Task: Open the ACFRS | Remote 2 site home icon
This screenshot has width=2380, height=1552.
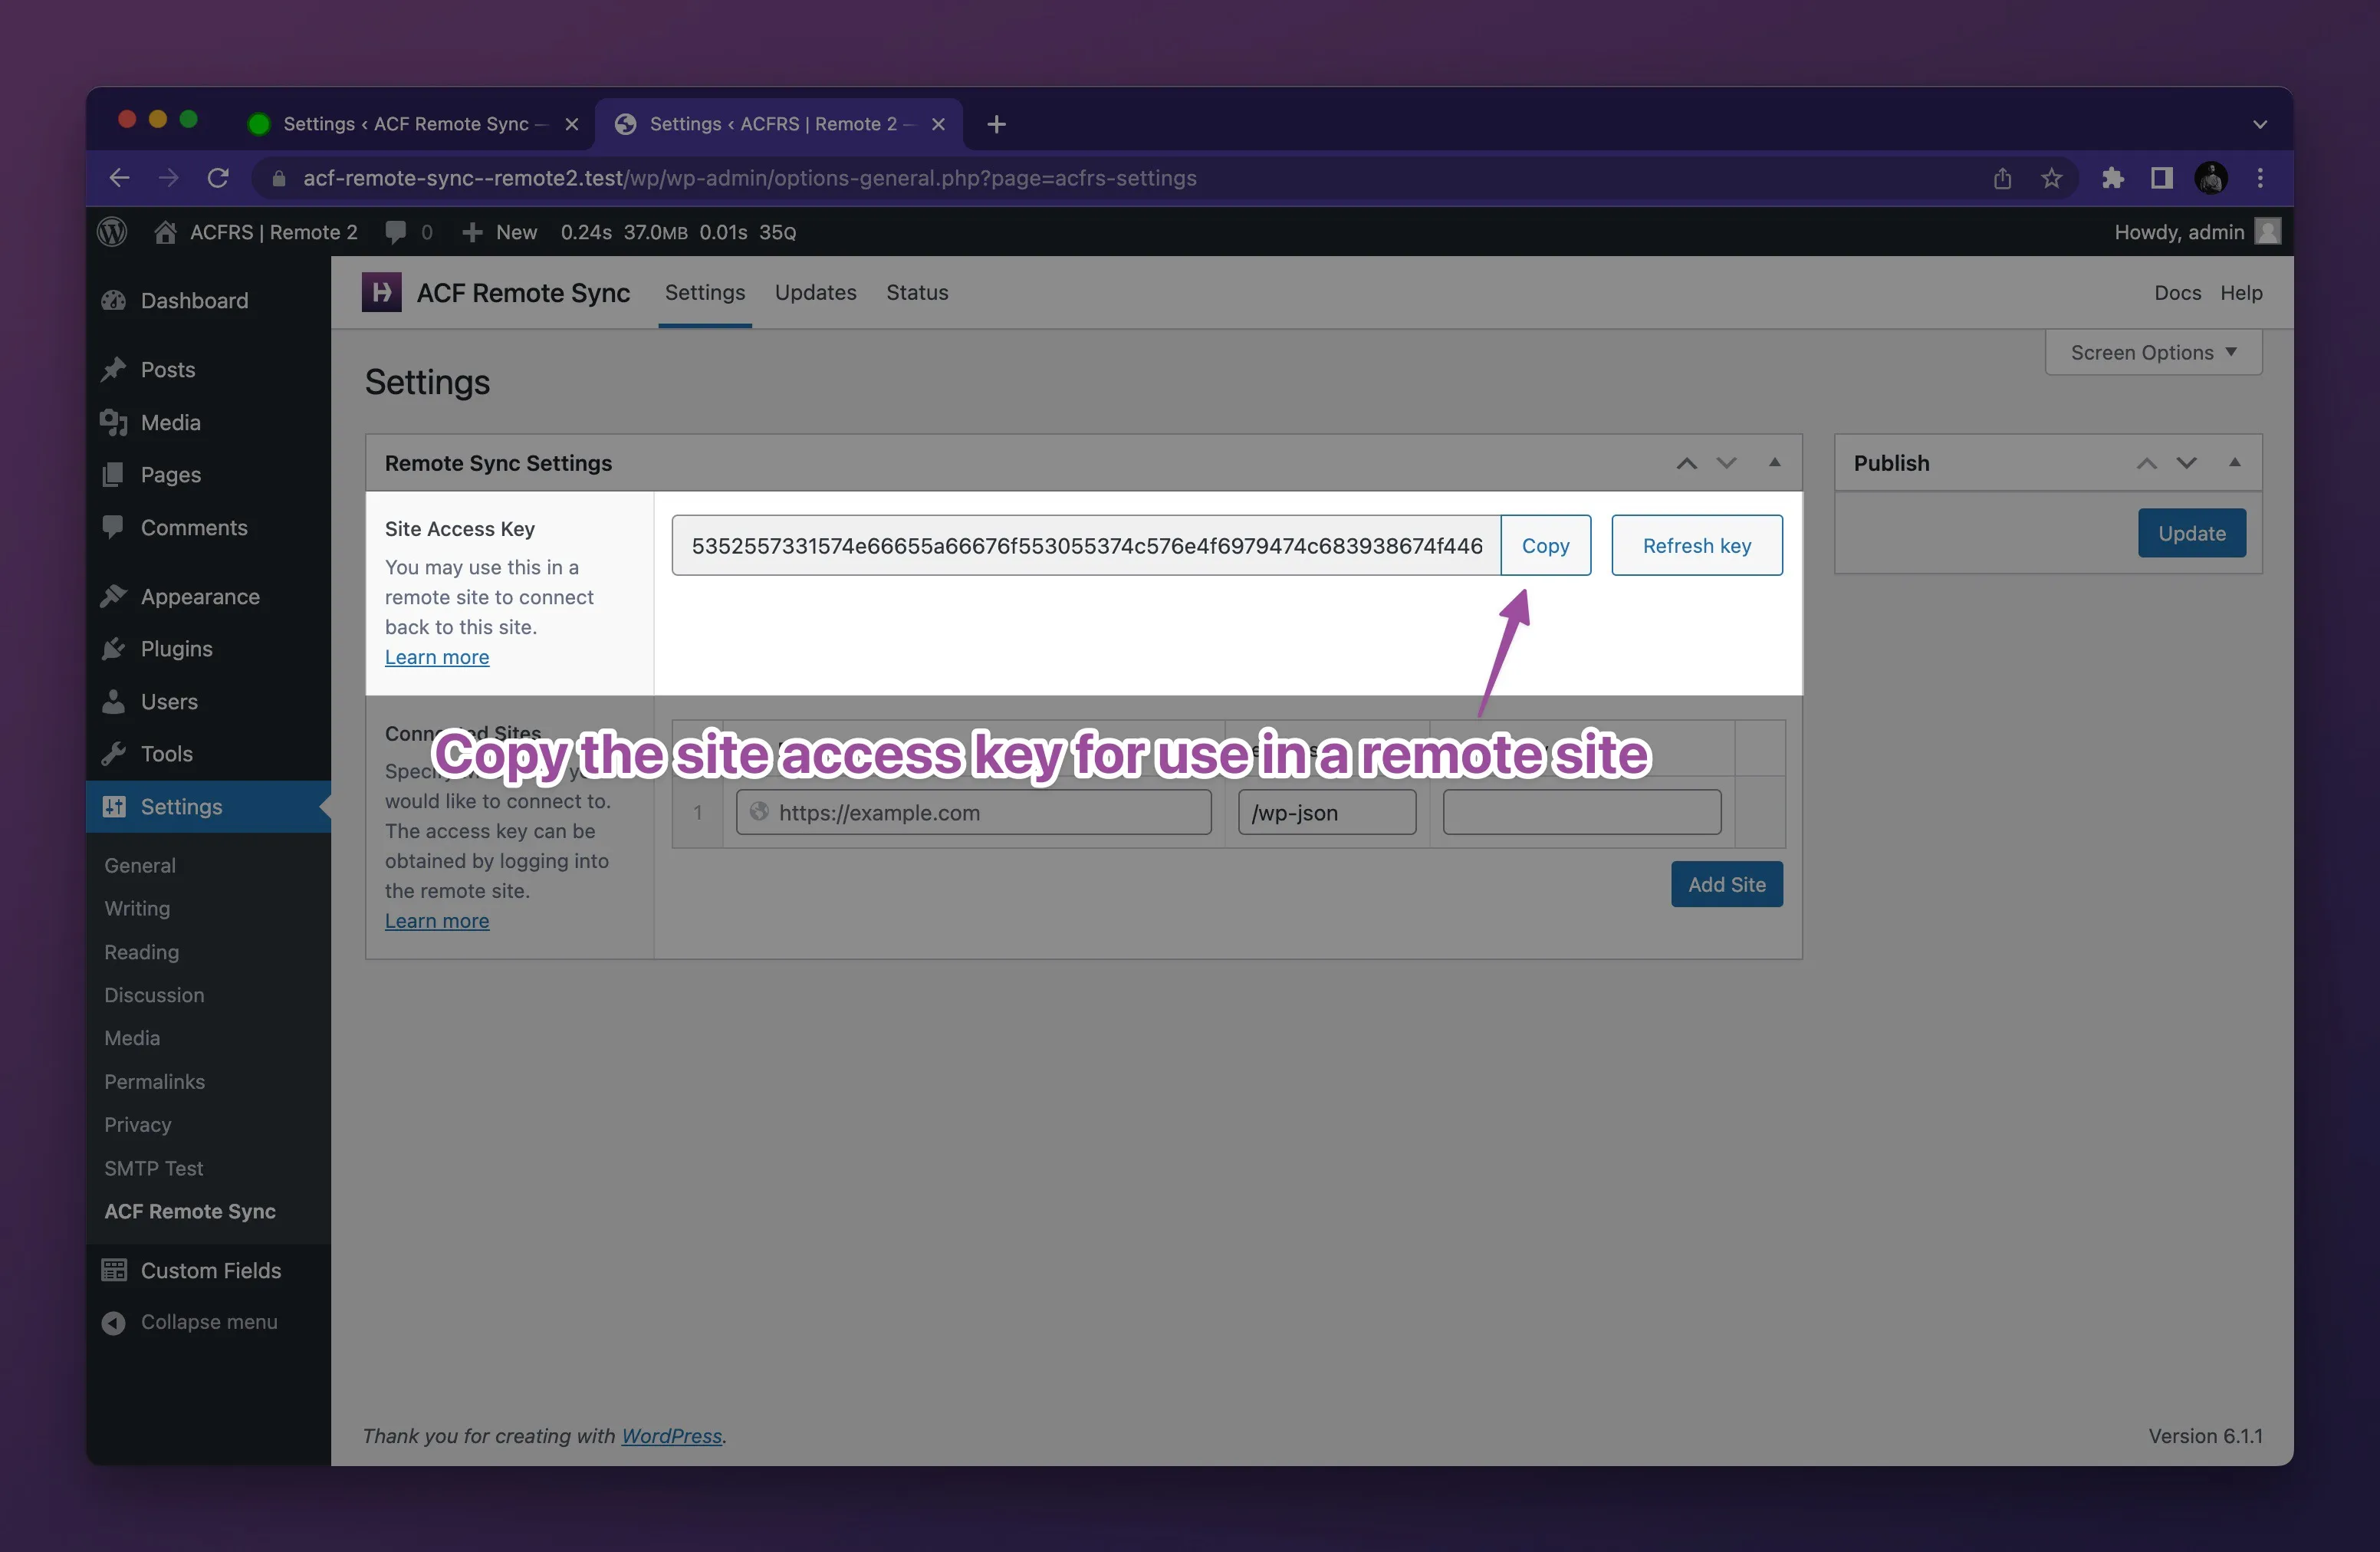Action: click(165, 232)
